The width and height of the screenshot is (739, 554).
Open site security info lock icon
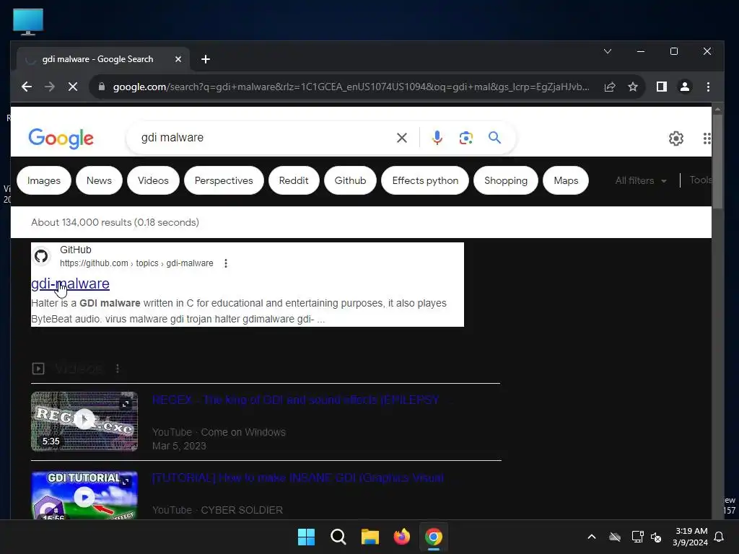coord(101,87)
